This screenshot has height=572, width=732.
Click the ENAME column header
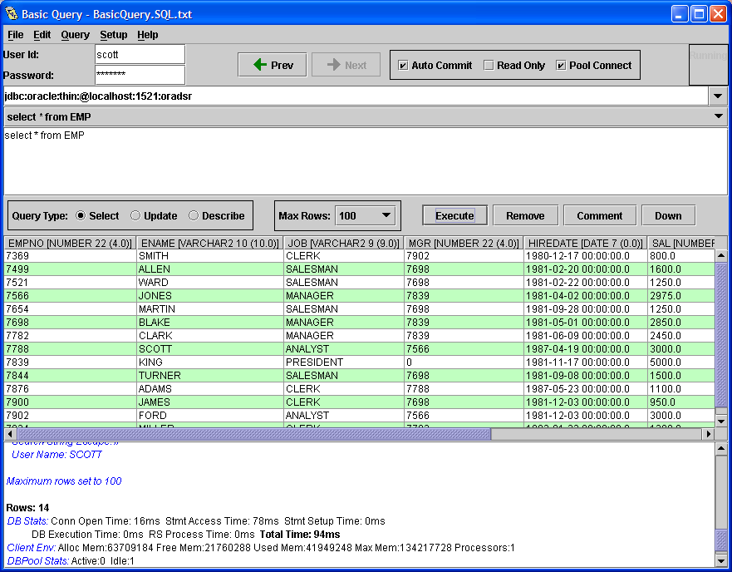tap(209, 243)
